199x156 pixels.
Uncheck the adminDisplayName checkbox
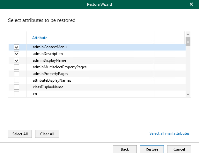click(17, 60)
